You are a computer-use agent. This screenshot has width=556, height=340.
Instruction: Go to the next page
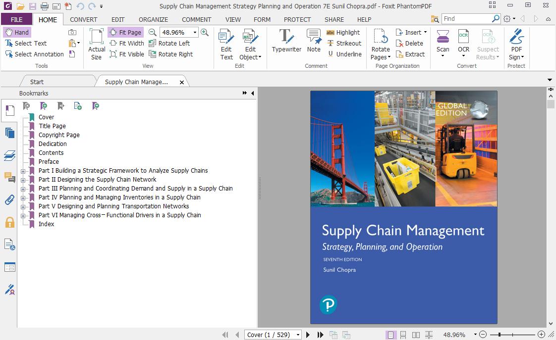pyautogui.click(x=308, y=335)
